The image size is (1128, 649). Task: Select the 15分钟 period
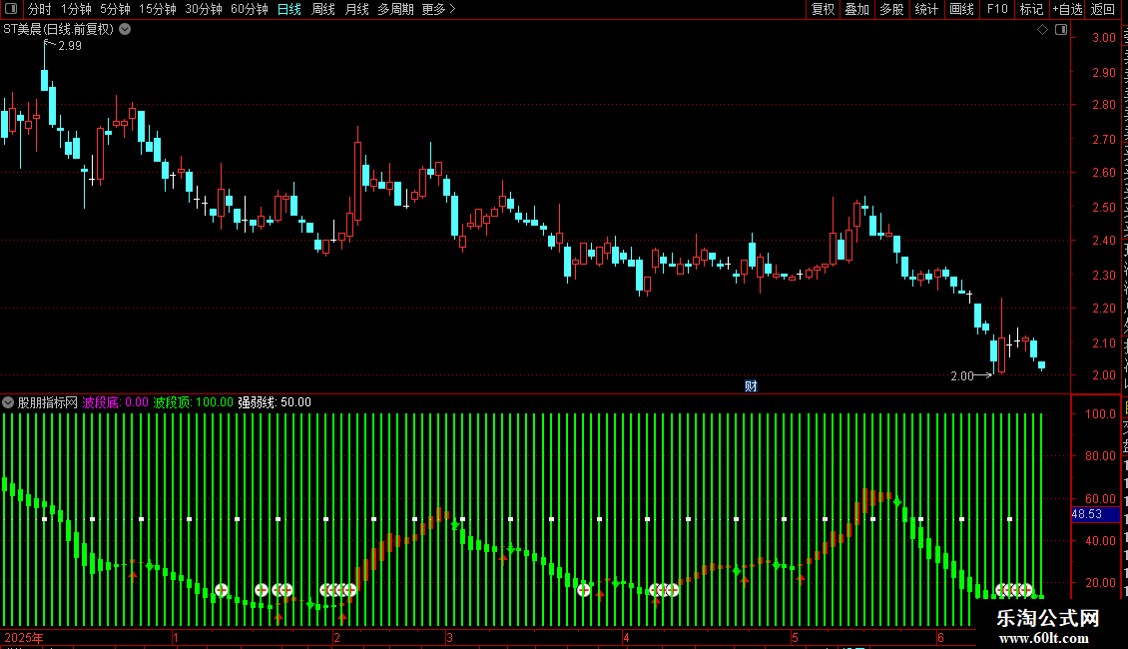tap(157, 9)
